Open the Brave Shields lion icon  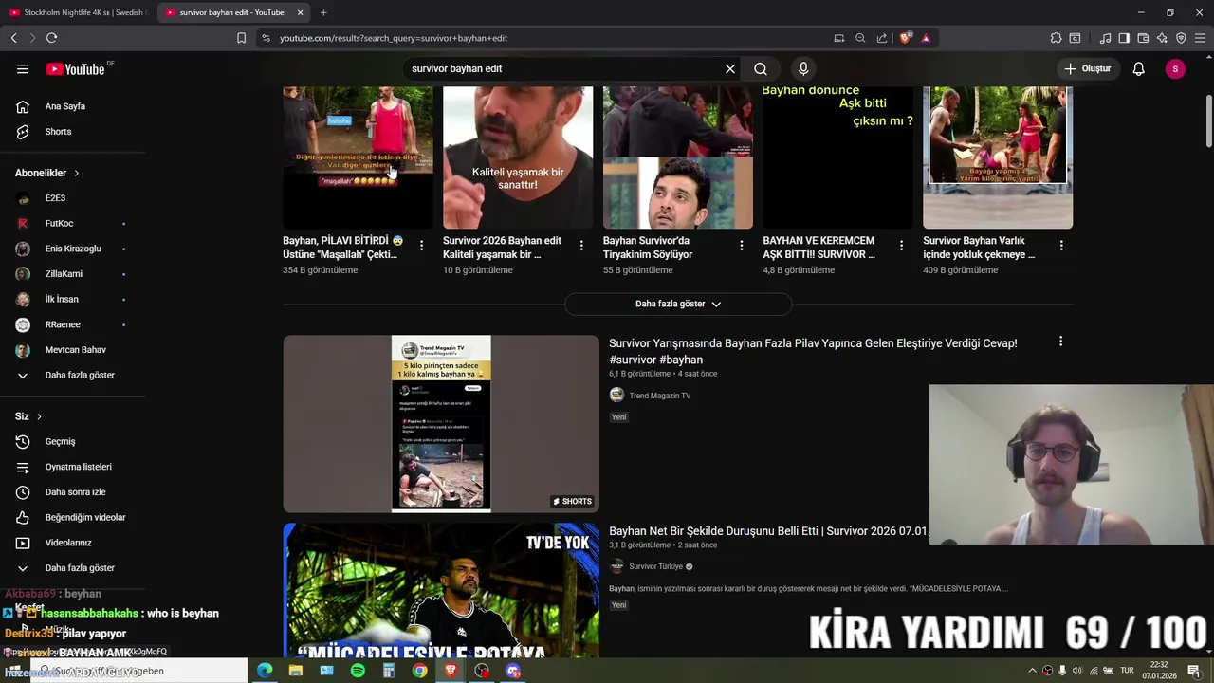(x=906, y=38)
